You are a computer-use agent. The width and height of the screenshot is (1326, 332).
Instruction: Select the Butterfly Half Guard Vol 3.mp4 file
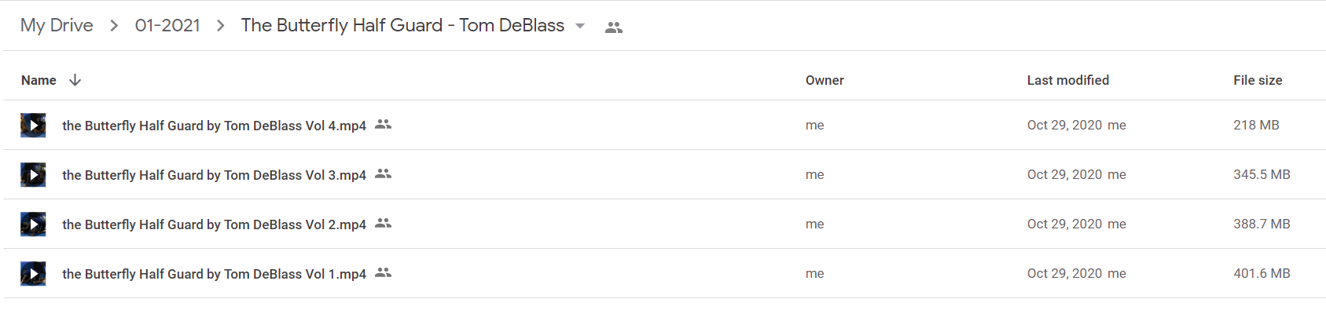pos(664,174)
